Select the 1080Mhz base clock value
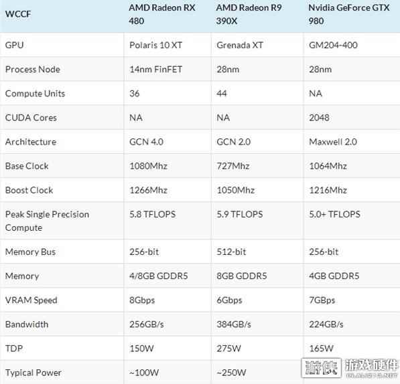400x384 pixels. [148, 166]
